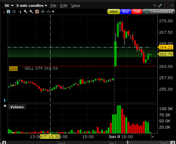This screenshot has height=144, width=176.
Task: Open chart settings gear icon
Action: pos(155,5)
